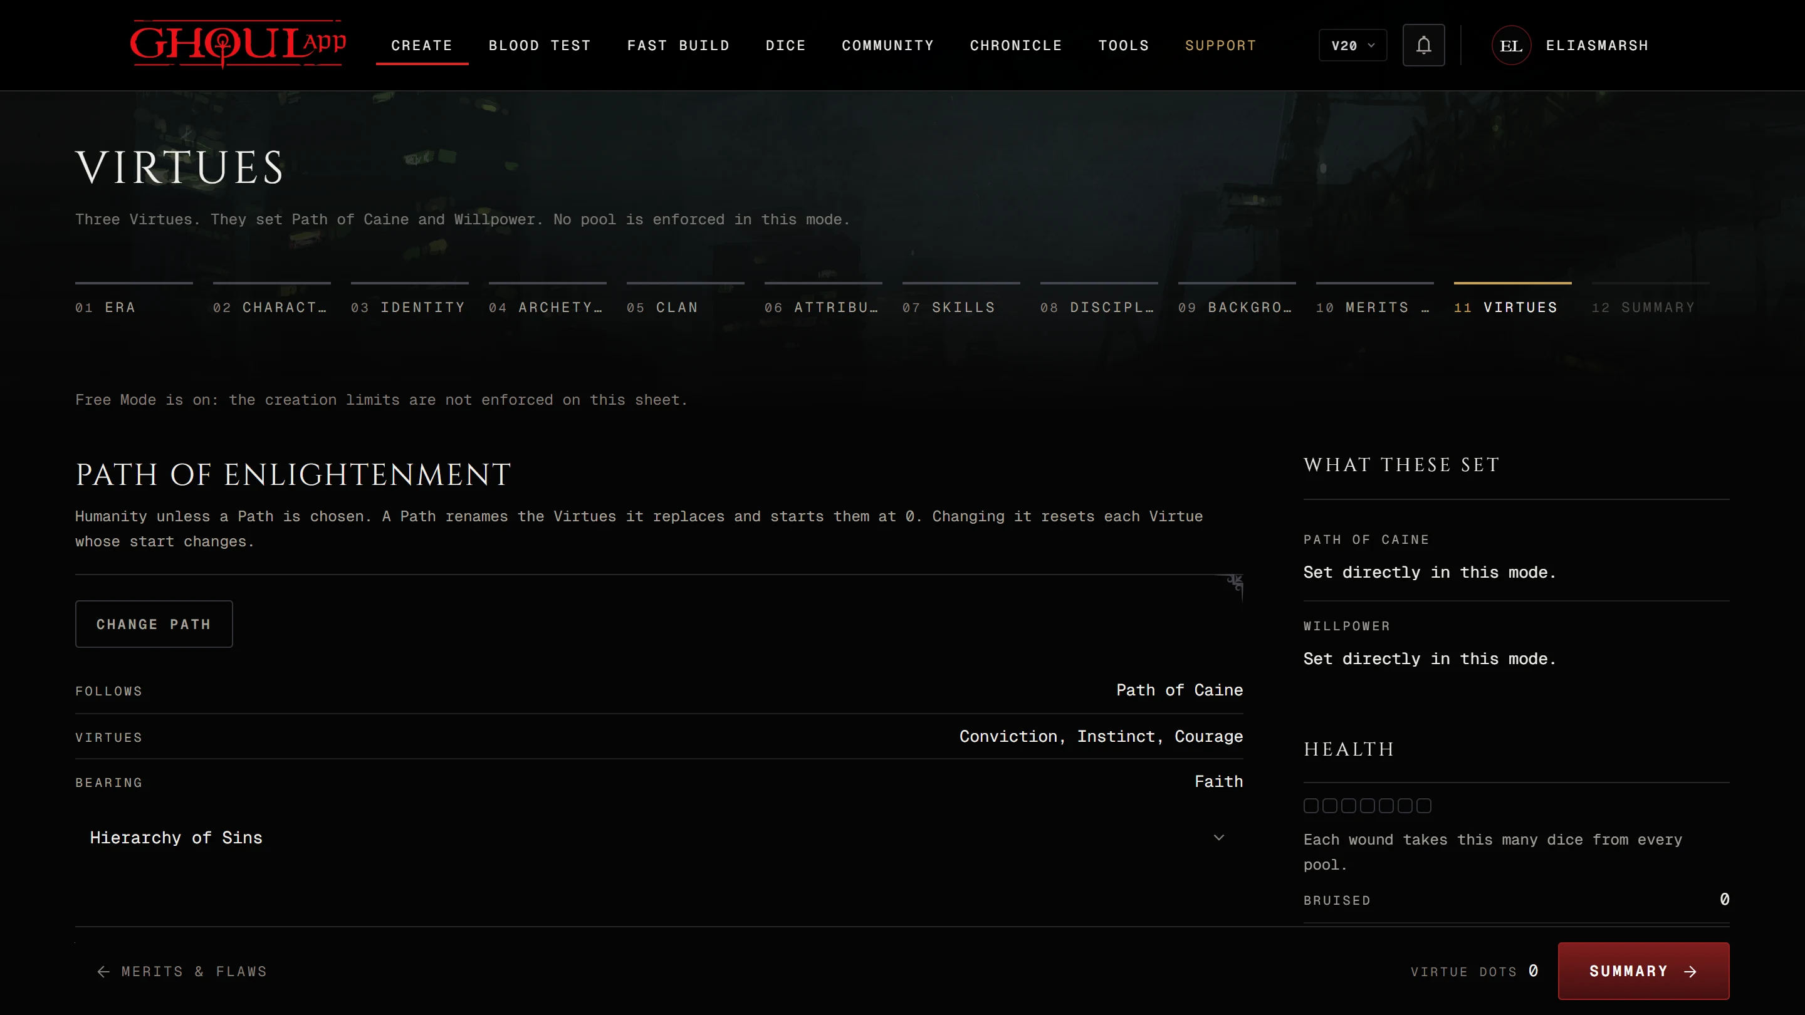The width and height of the screenshot is (1805, 1015).
Task: Open the Support link
Action: (x=1221, y=46)
